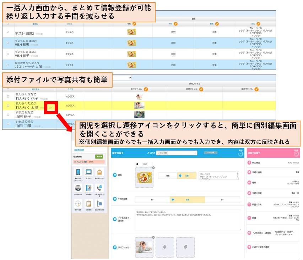Open the phone call contact icon
This screenshot has height=260, width=303.
pyautogui.click(x=99, y=188)
